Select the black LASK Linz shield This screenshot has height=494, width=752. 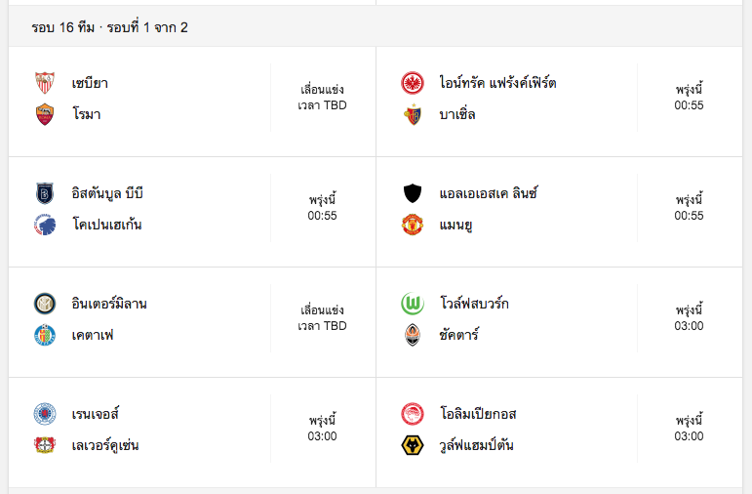[413, 193]
